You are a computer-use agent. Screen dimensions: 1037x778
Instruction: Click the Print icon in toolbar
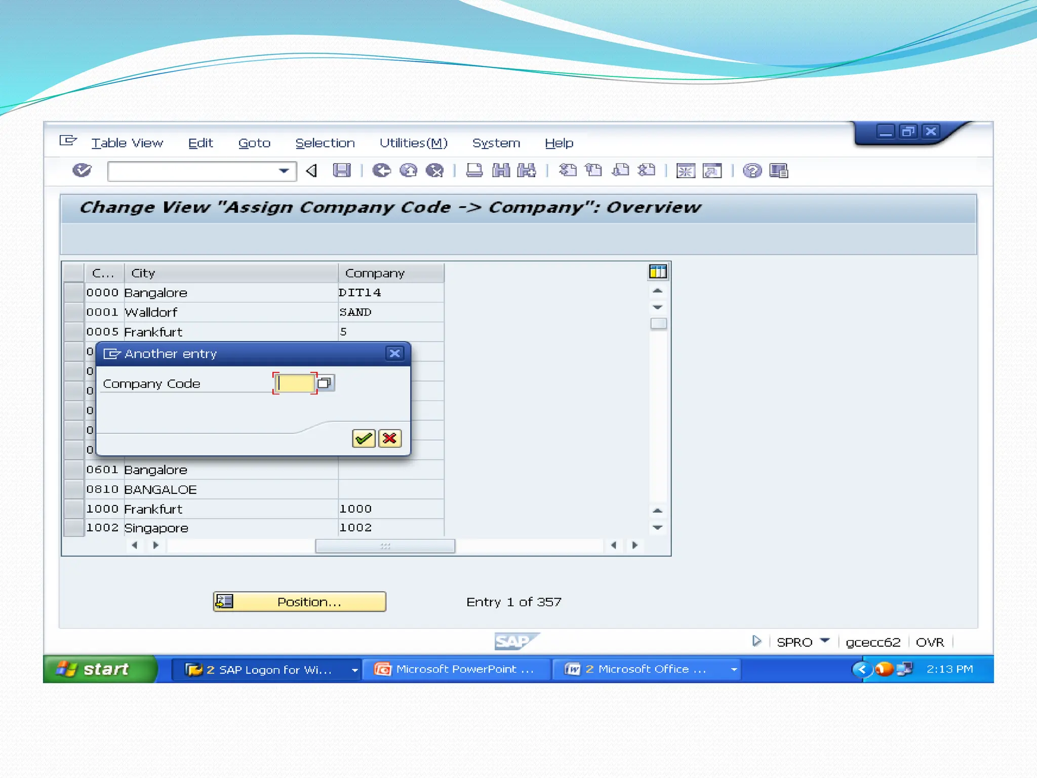(x=474, y=171)
